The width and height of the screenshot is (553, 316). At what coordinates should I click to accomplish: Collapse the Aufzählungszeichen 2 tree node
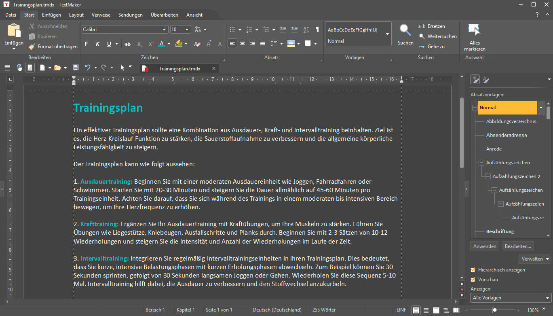click(x=488, y=176)
